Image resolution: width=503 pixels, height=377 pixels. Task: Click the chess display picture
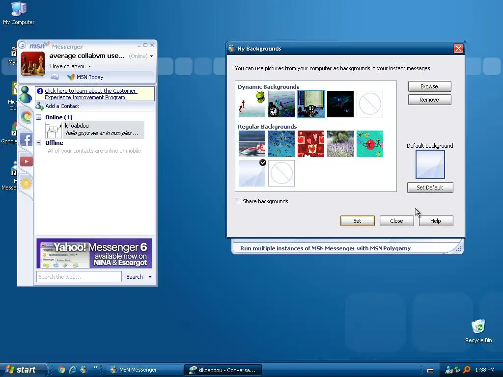(x=33, y=63)
